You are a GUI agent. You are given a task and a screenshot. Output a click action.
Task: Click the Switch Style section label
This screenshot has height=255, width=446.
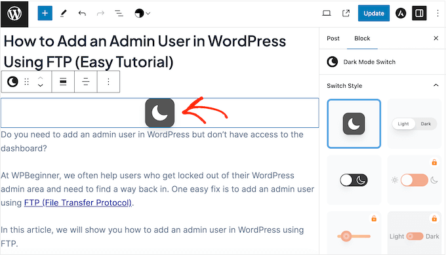pyautogui.click(x=344, y=86)
